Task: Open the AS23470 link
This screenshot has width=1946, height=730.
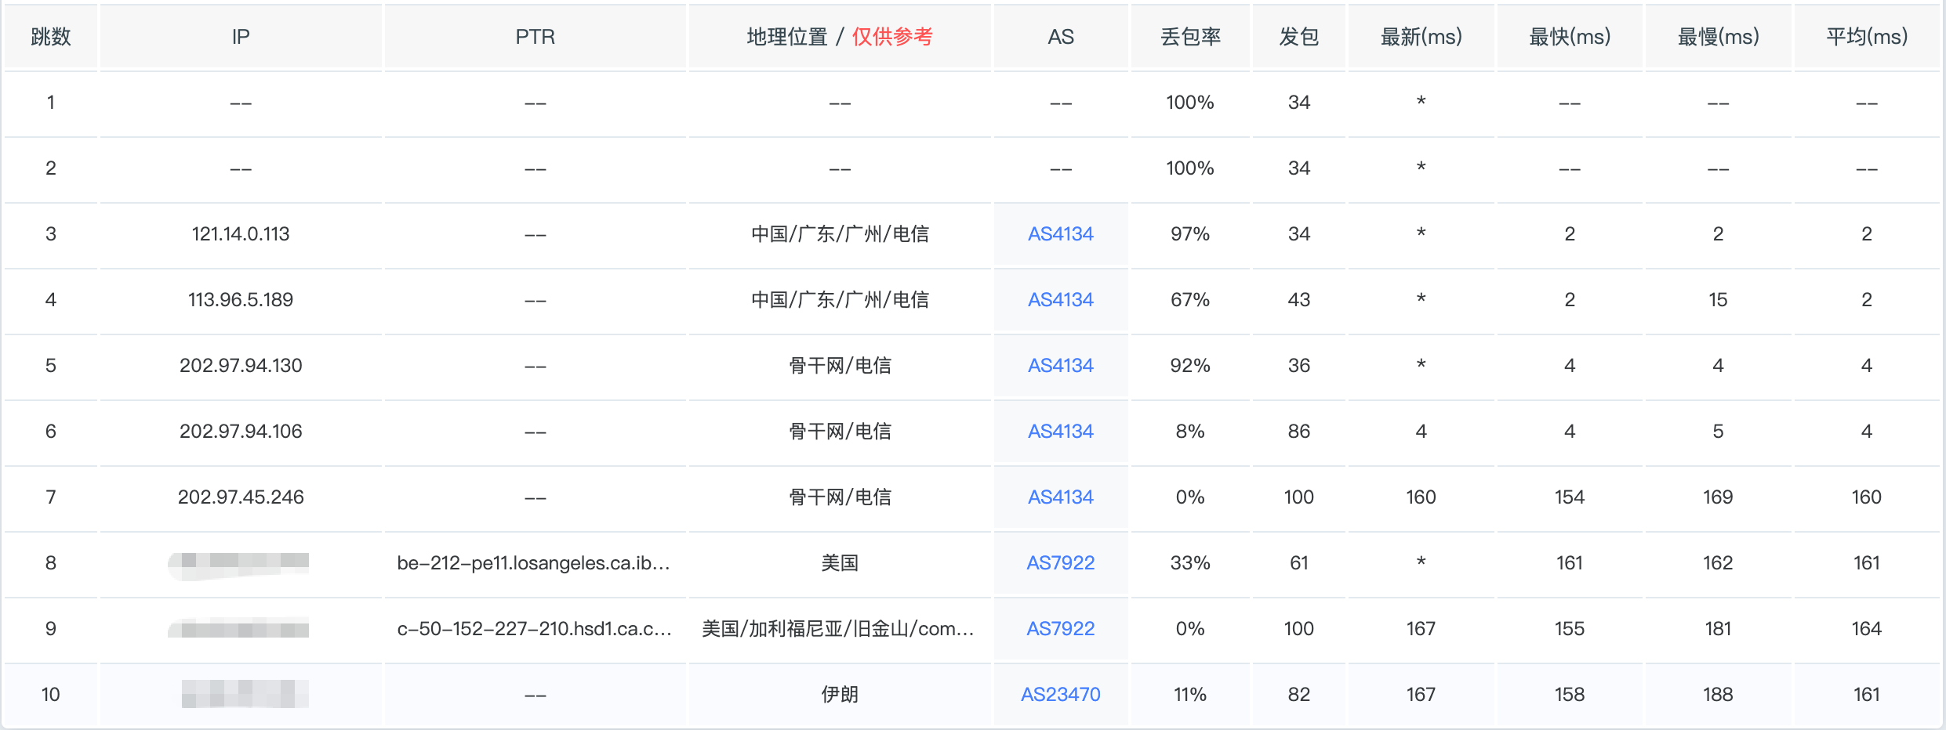Action: pyautogui.click(x=1060, y=695)
